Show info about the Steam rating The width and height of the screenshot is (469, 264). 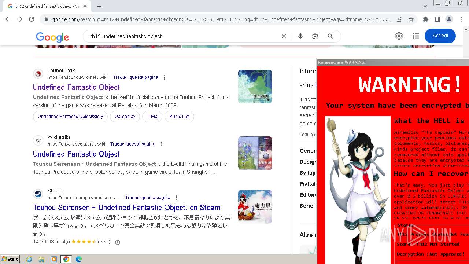tap(118, 242)
